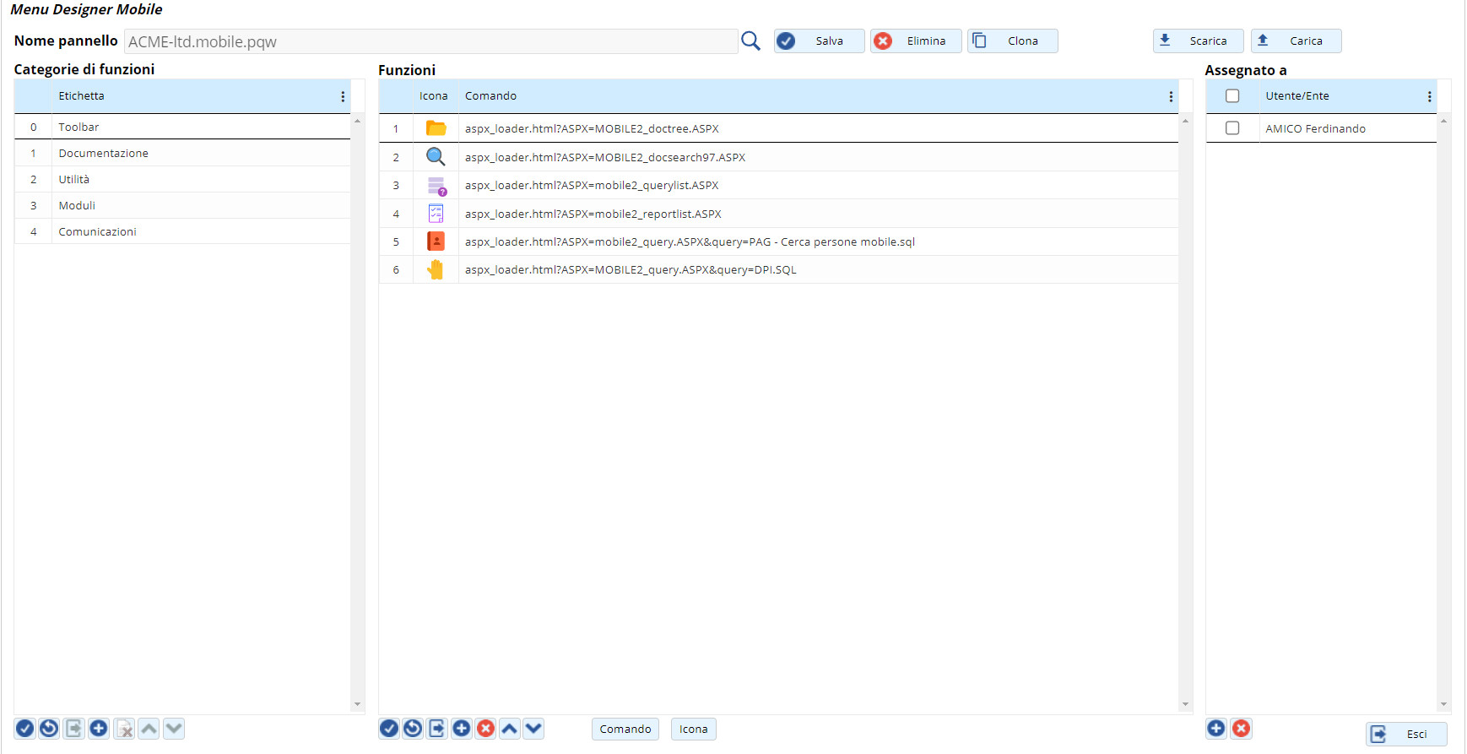This screenshot has width=1467, height=754.
Task: Move the selected function up
Action: pyautogui.click(x=510, y=729)
